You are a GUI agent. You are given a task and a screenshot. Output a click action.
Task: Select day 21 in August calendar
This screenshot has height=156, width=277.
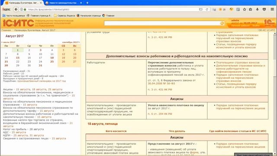point(6,62)
